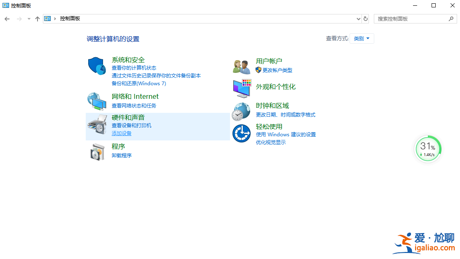Expand the address bar history dropdown

[358, 19]
